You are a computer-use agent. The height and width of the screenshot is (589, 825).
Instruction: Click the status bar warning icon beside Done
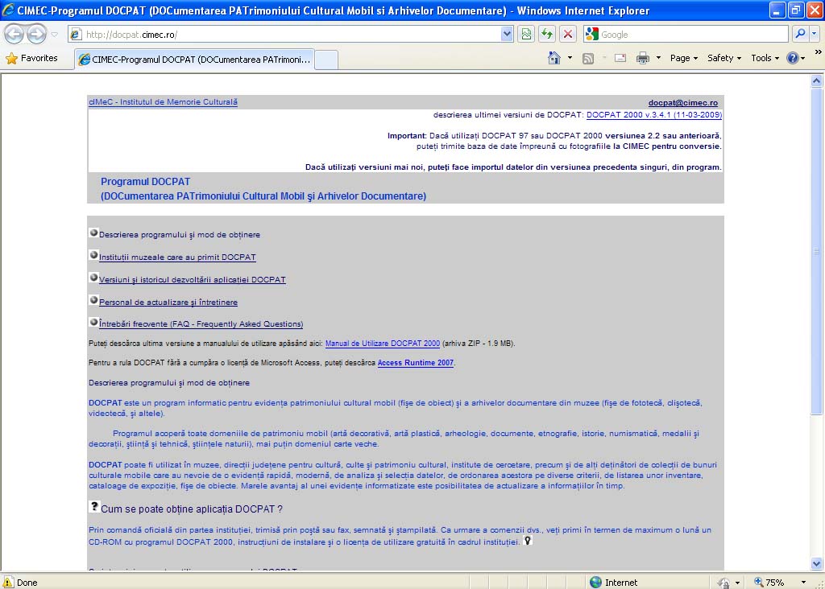coord(8,582)
